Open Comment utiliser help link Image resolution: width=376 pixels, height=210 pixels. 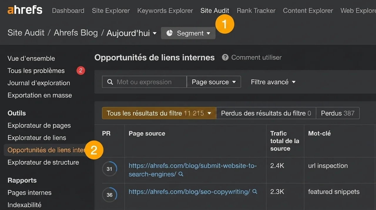coord(256,57)
